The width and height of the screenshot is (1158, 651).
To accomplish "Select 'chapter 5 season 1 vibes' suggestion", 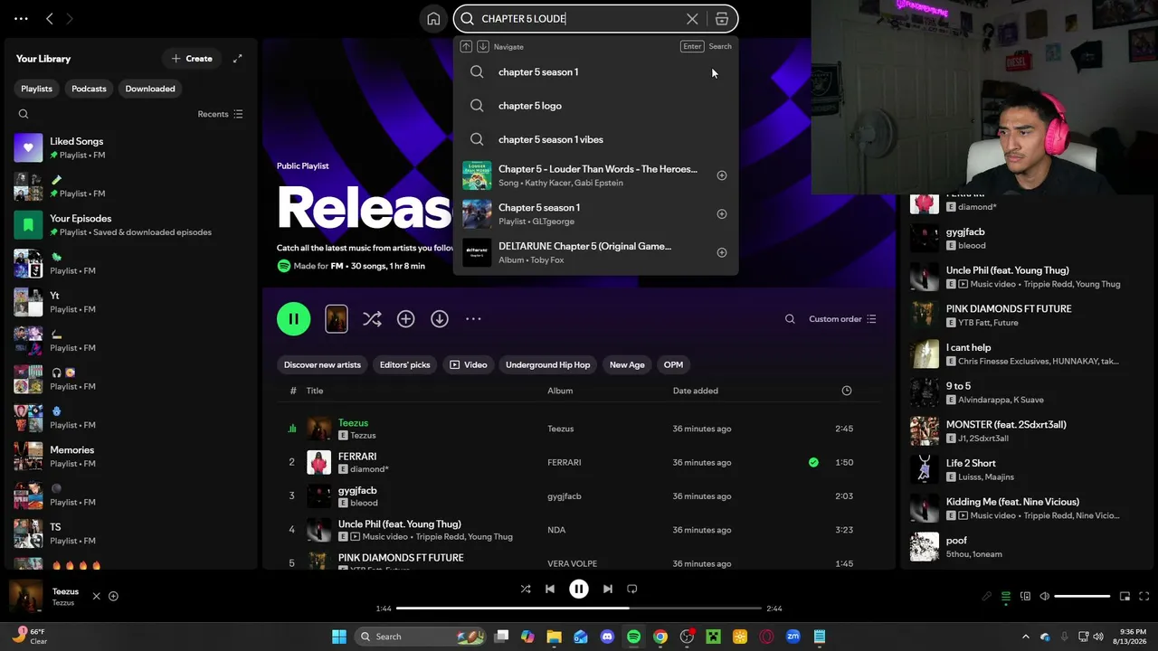I will pos(595,139).
